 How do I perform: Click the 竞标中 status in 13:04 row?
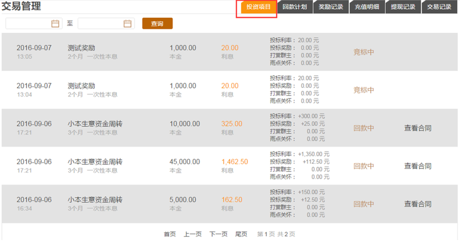(x=364, y=90)
